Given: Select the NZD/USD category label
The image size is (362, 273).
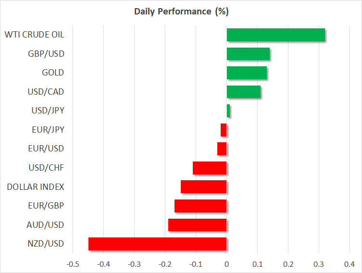Looking at the screenshot, I should 46,244.
